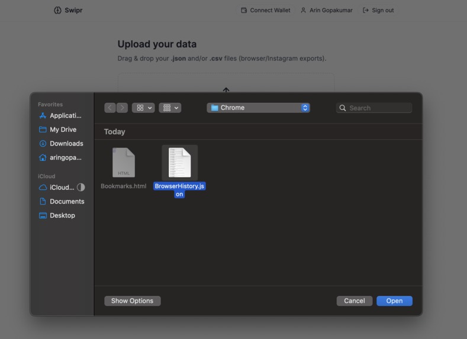
Task: Click the user icon beside Arin Gopakumar
Action: (x=303, y=11)
